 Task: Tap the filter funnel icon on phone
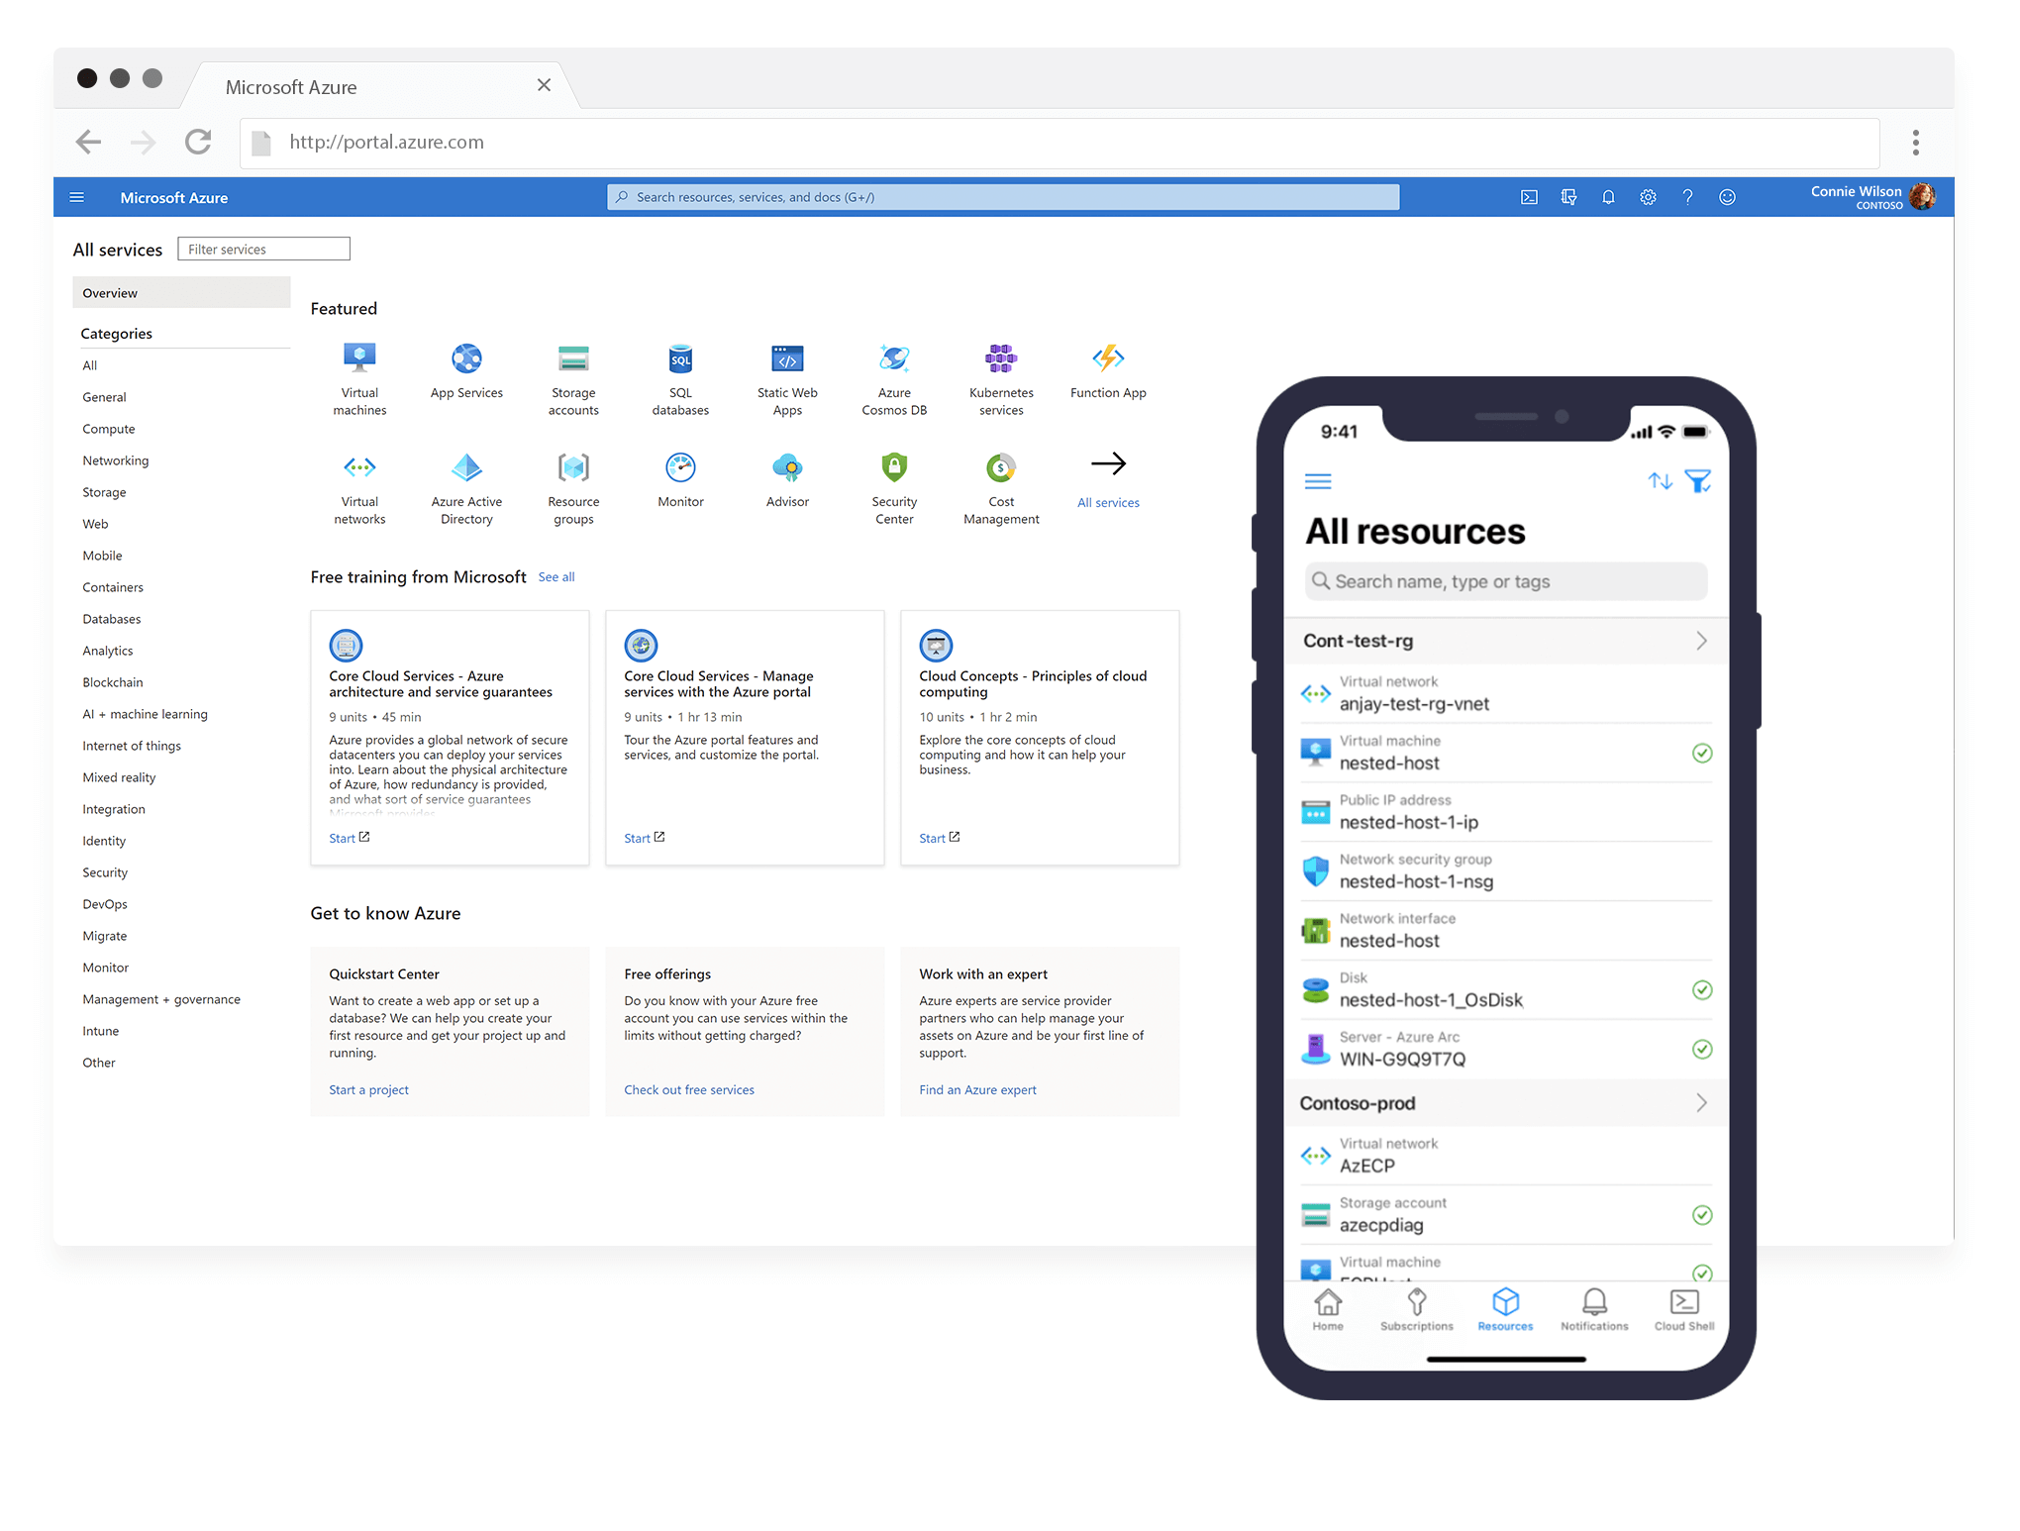[1697, 481]
